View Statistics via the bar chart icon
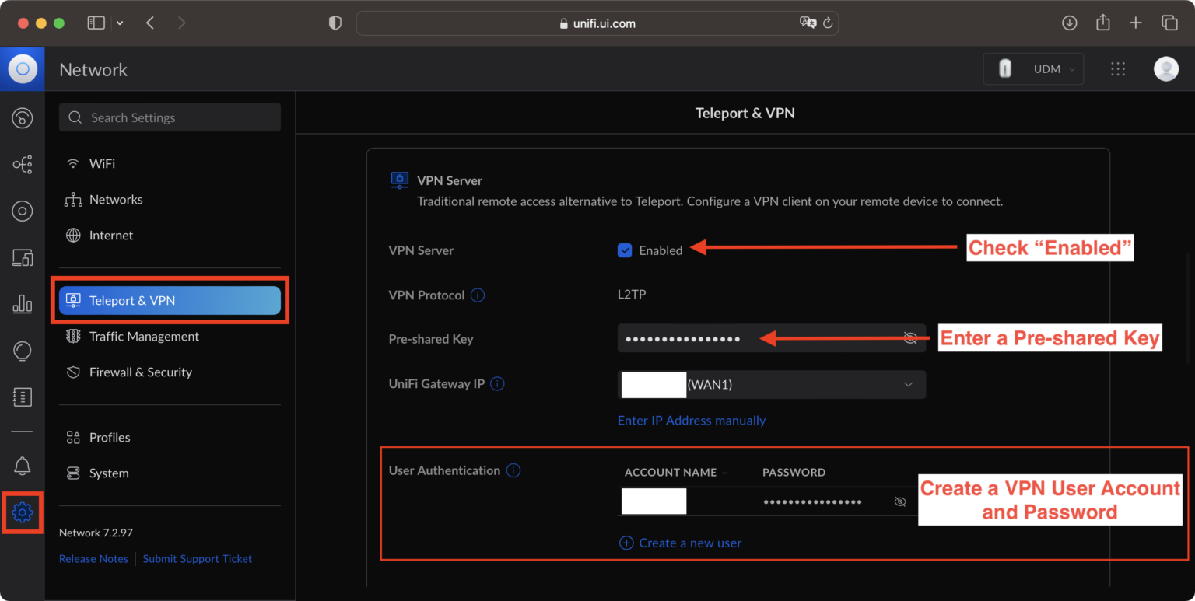Screen dimensions: 1195x601 (22, 304)
